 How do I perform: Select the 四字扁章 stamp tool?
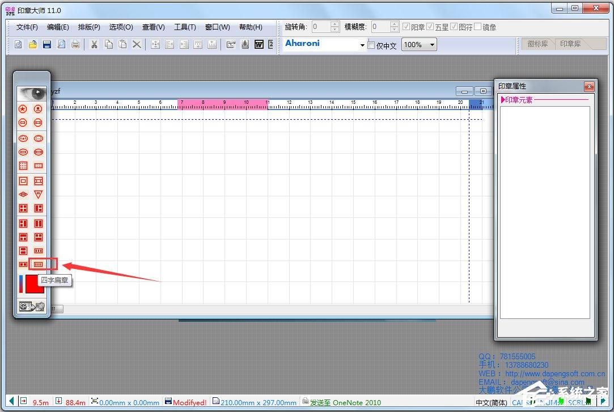[39, 264]
